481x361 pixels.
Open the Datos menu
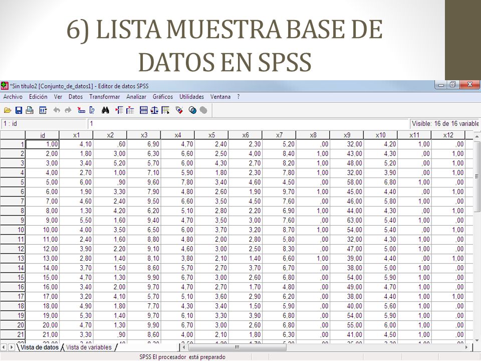coord(76,97)
